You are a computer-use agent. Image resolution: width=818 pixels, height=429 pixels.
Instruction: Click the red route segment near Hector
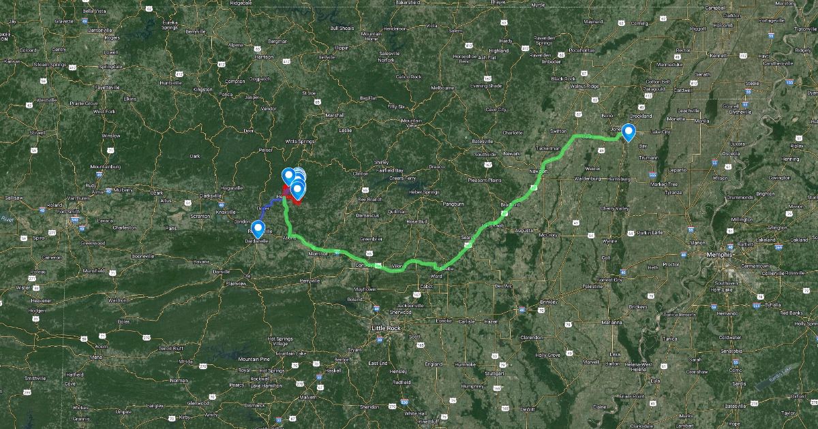[x=294, y=200]
